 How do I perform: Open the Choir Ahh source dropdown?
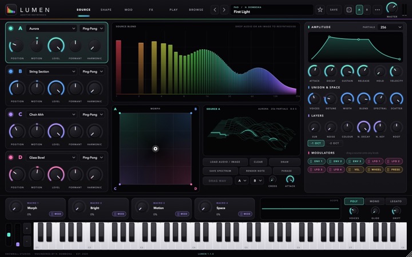(51, 114)
